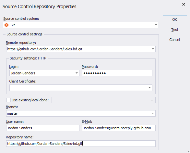The width and height of the screenshot is (190, 153).
Task: Open the Client Certificate dropdown
Action: [x=149, y=88]
